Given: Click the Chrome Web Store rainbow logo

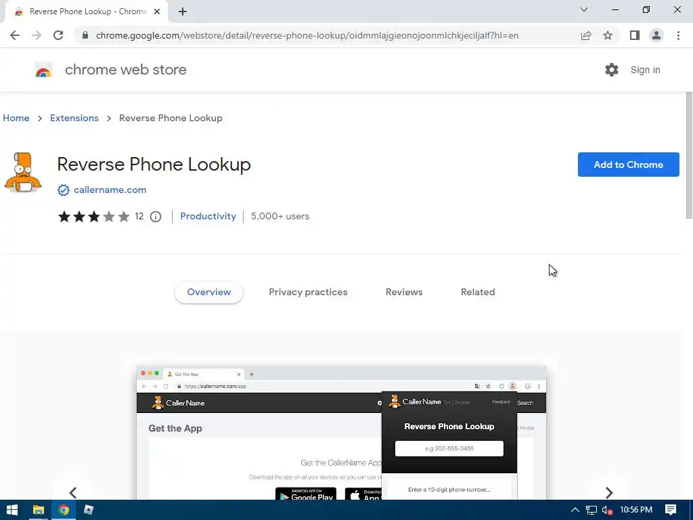Looking at the screenshot, I should click(43, 70).
